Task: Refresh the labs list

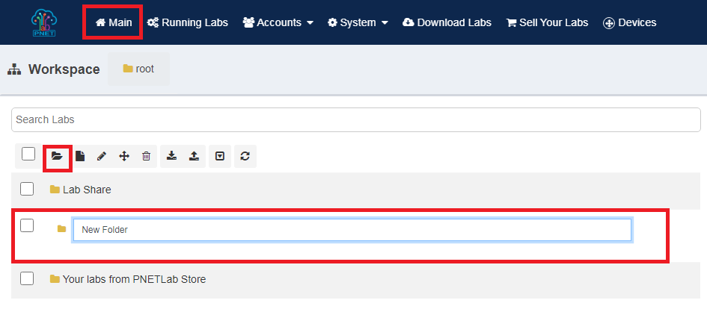Action: coord(245,156)
